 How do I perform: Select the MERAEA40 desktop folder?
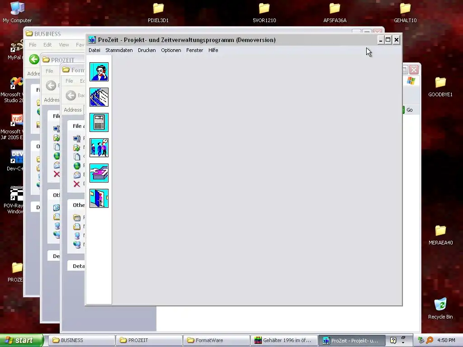pyautogui.click(x=440, y=235)
